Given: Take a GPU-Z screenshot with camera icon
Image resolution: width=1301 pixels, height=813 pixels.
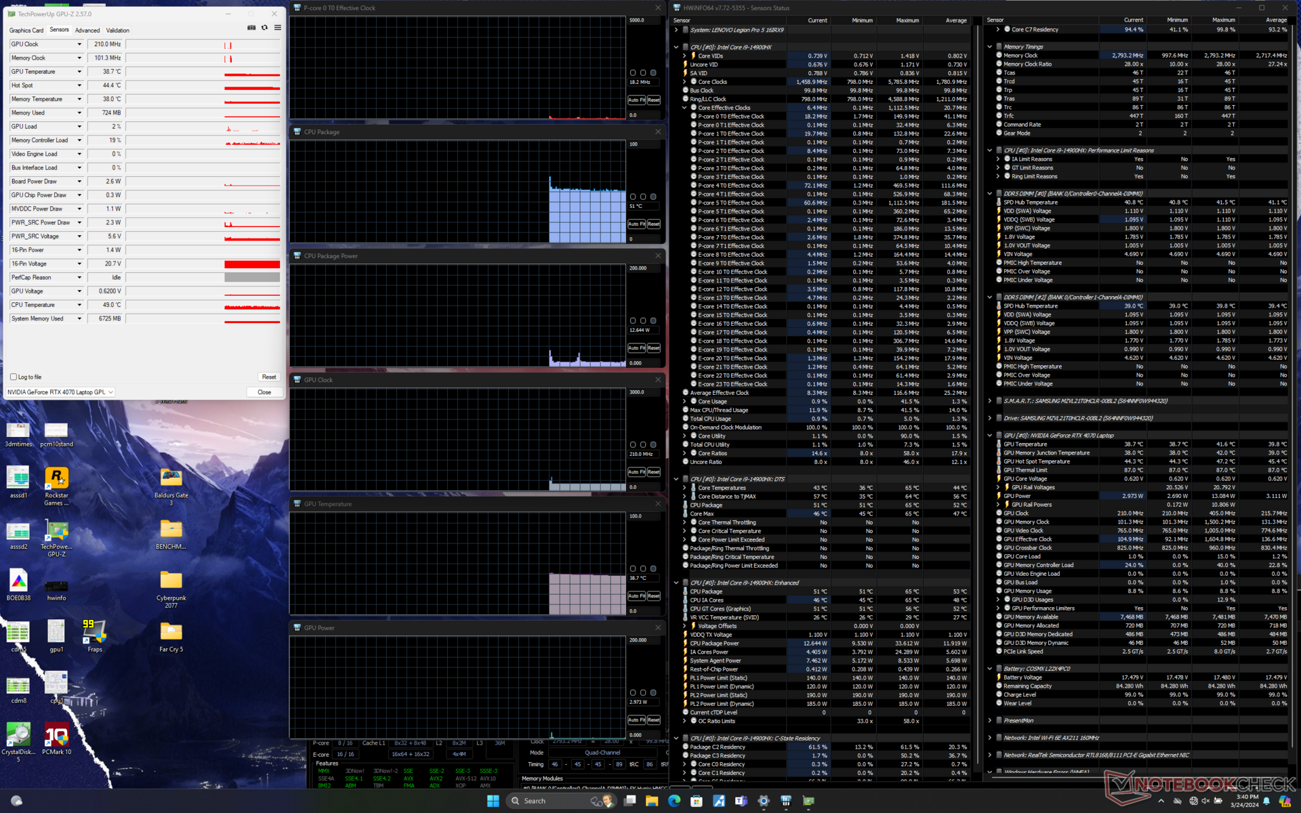Looking at the screenshot, I should point(251,28).
